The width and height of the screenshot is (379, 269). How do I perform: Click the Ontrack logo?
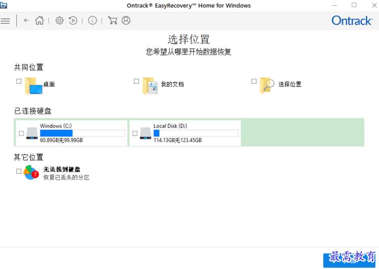(x=352, y=21)
